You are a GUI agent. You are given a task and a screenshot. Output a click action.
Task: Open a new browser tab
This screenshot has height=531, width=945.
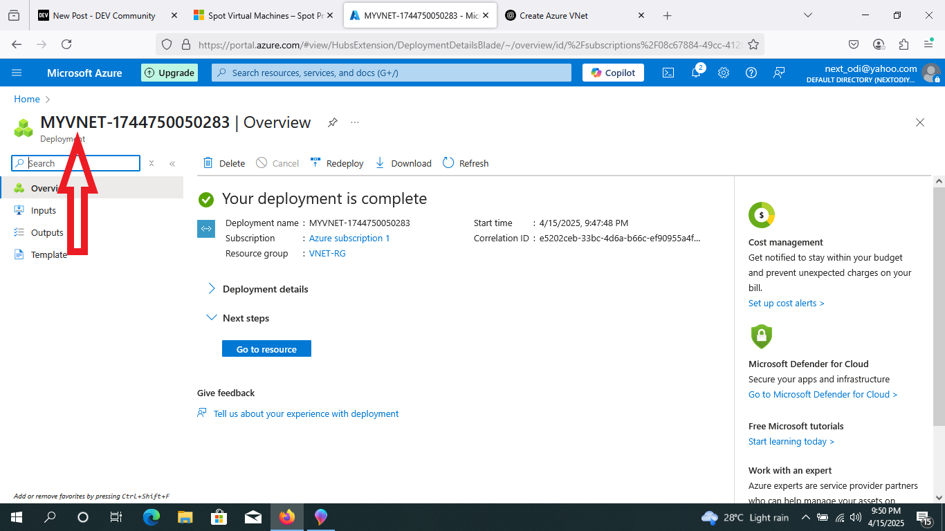click(667, 15)
